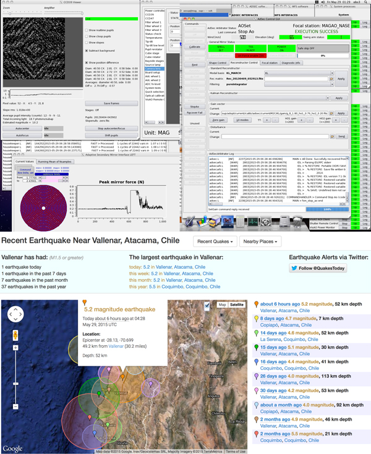This screenshot has height=454, width=371.
Task: Toggle Show position difference checkbox
Action: [87, 62]
